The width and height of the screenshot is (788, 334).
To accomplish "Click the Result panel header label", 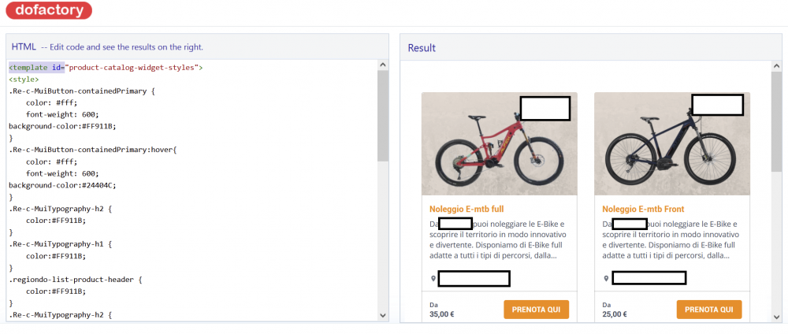I will (x=422, y=48).
